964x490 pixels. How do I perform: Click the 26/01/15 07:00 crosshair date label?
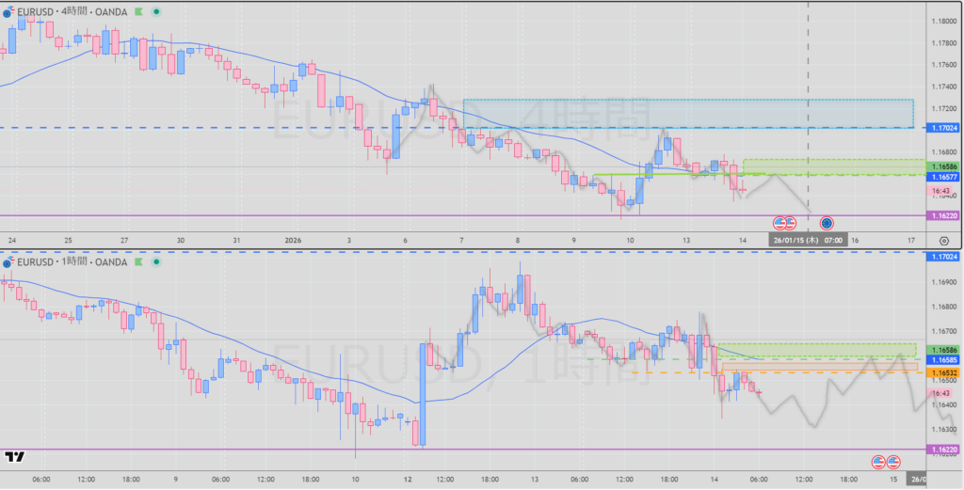tap(809, 241)
